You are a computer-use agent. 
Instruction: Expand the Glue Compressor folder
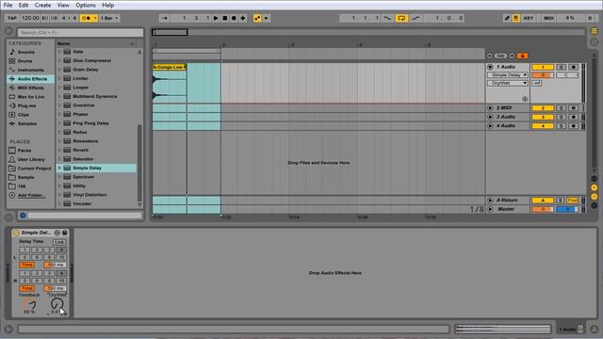pos(59,60)
